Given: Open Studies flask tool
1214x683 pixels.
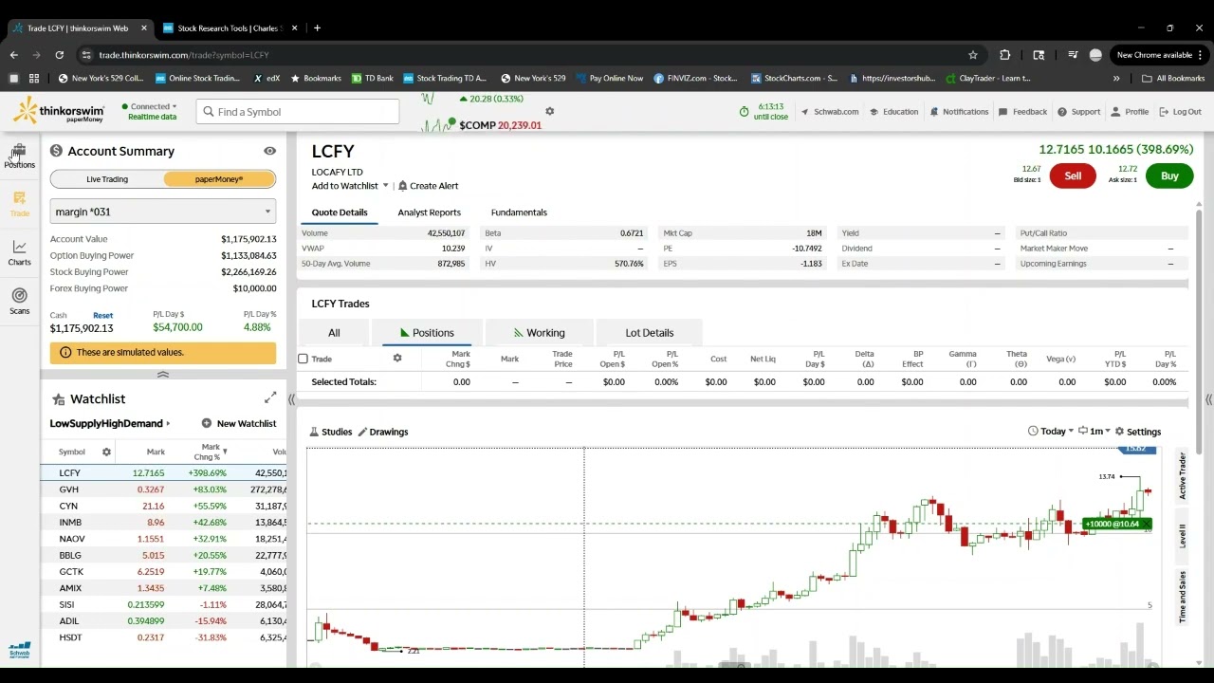Looking at the screenshot, I should (x=331, y=432).
